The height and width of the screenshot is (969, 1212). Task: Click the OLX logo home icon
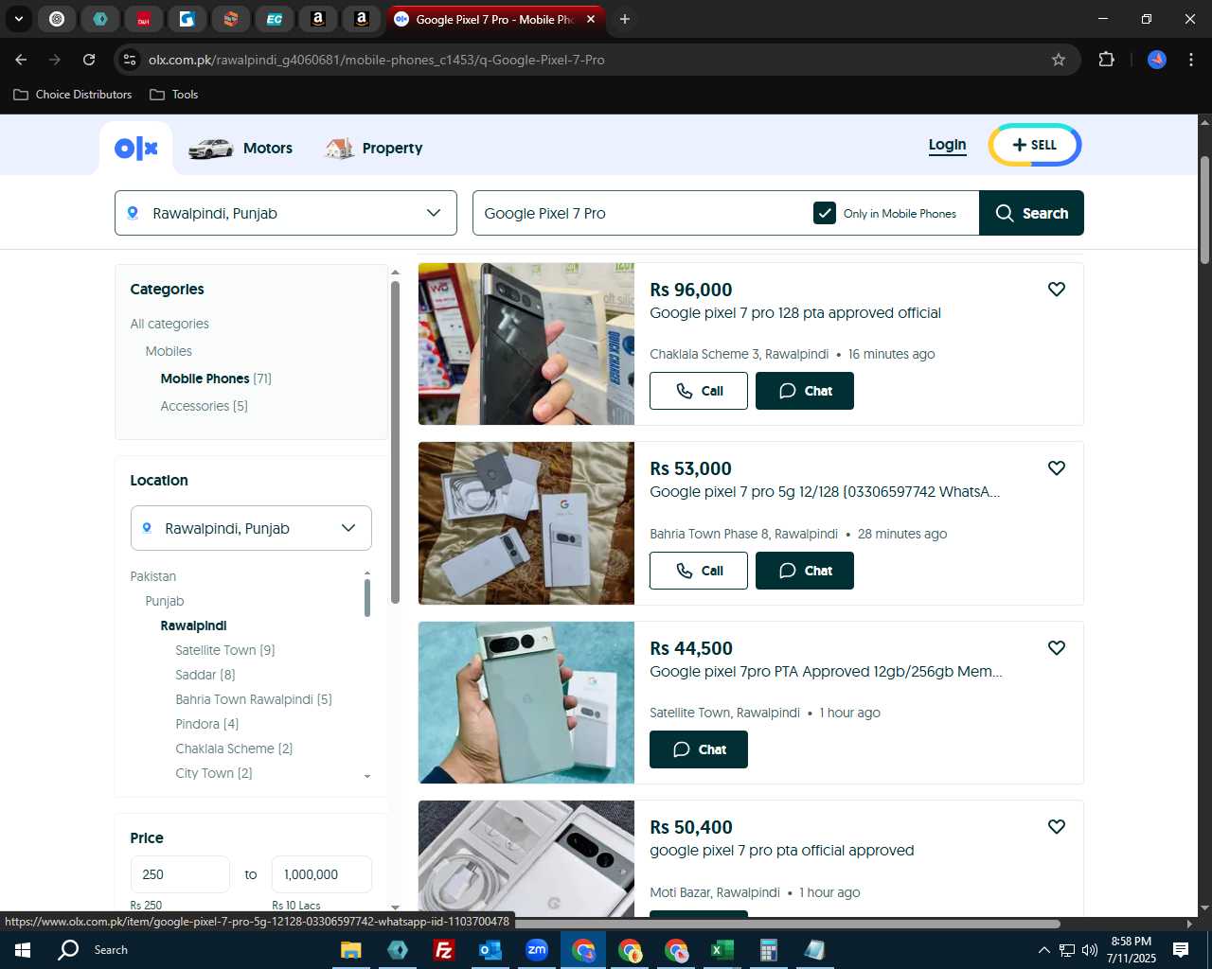[136, 149]
